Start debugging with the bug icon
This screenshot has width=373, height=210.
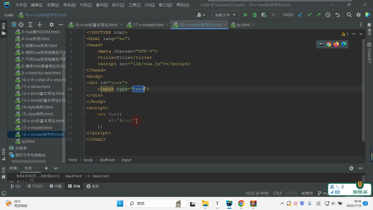tap(255, 15)
